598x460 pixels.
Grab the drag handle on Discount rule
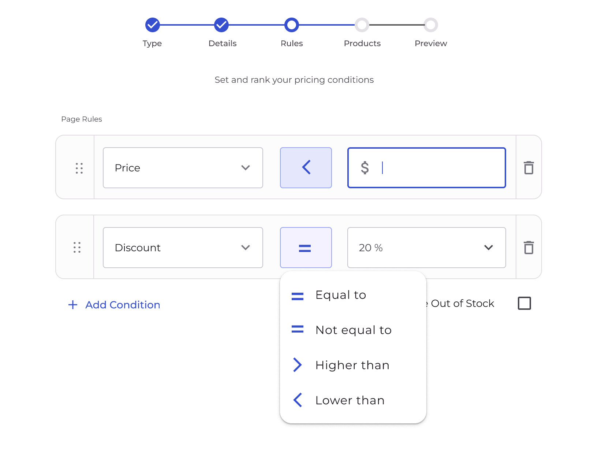point(77,248)
